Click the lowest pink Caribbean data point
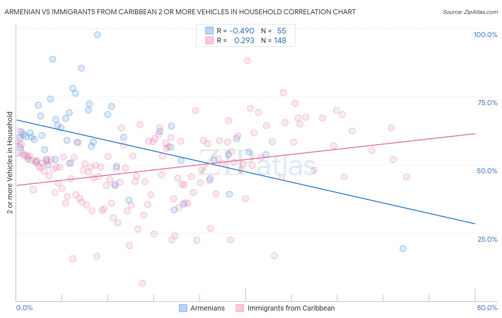This screenshot has height=318, width=502. pyautogui.click(x=142, y=283)
